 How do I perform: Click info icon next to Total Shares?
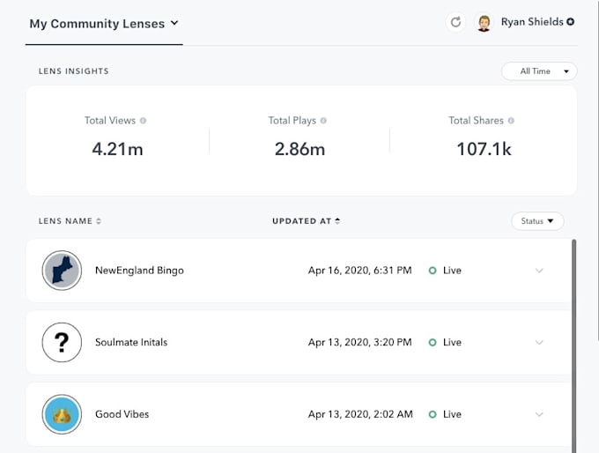coord(511,121)
